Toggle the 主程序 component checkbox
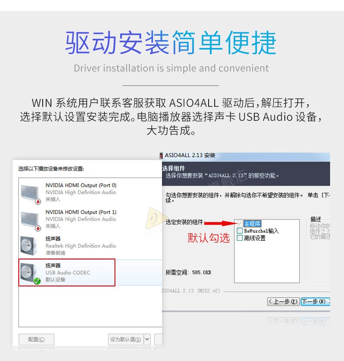Image resolution: width=344 pixels, height=361 pixels. point(239,223)
